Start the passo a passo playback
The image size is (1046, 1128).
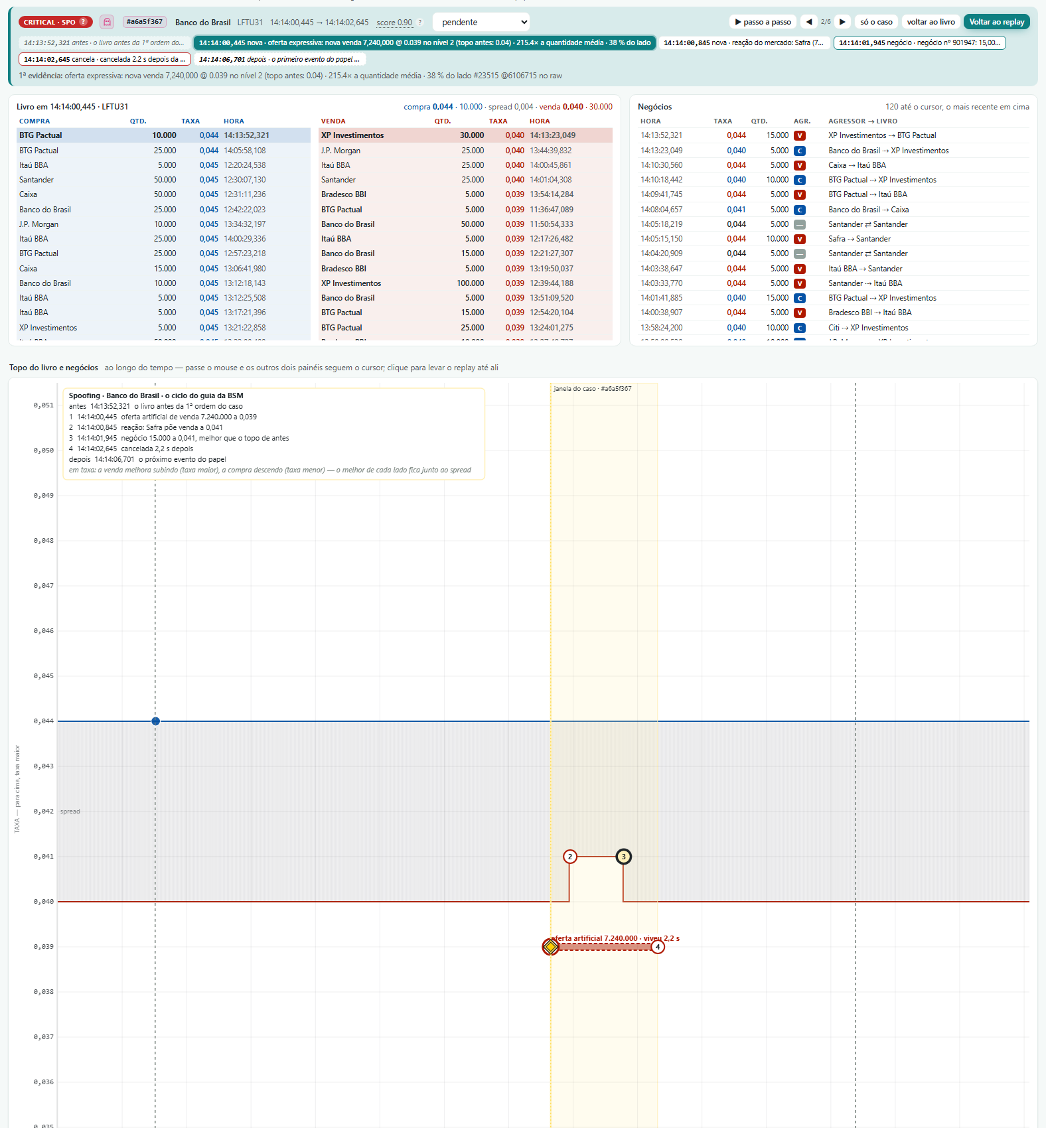pyautogui.click(x=763, y=22)
